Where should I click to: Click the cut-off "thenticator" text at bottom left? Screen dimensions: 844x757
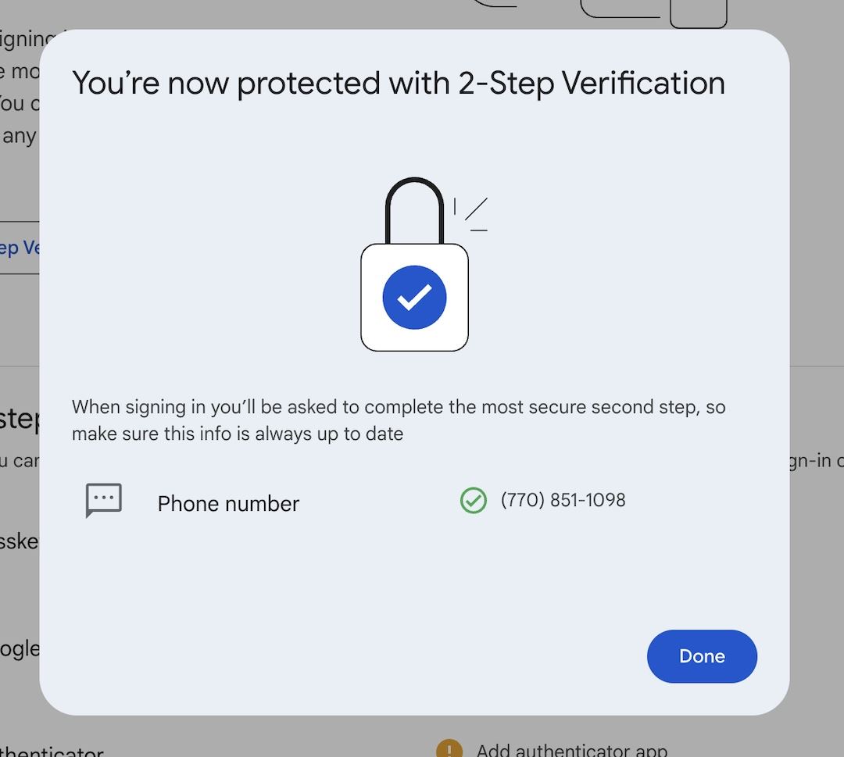[52, 752]
